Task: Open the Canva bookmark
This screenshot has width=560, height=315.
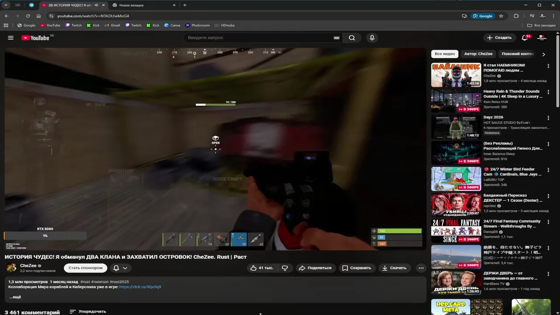Action: point(172,25)
